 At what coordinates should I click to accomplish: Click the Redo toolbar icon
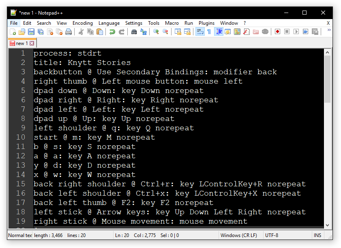122,32
